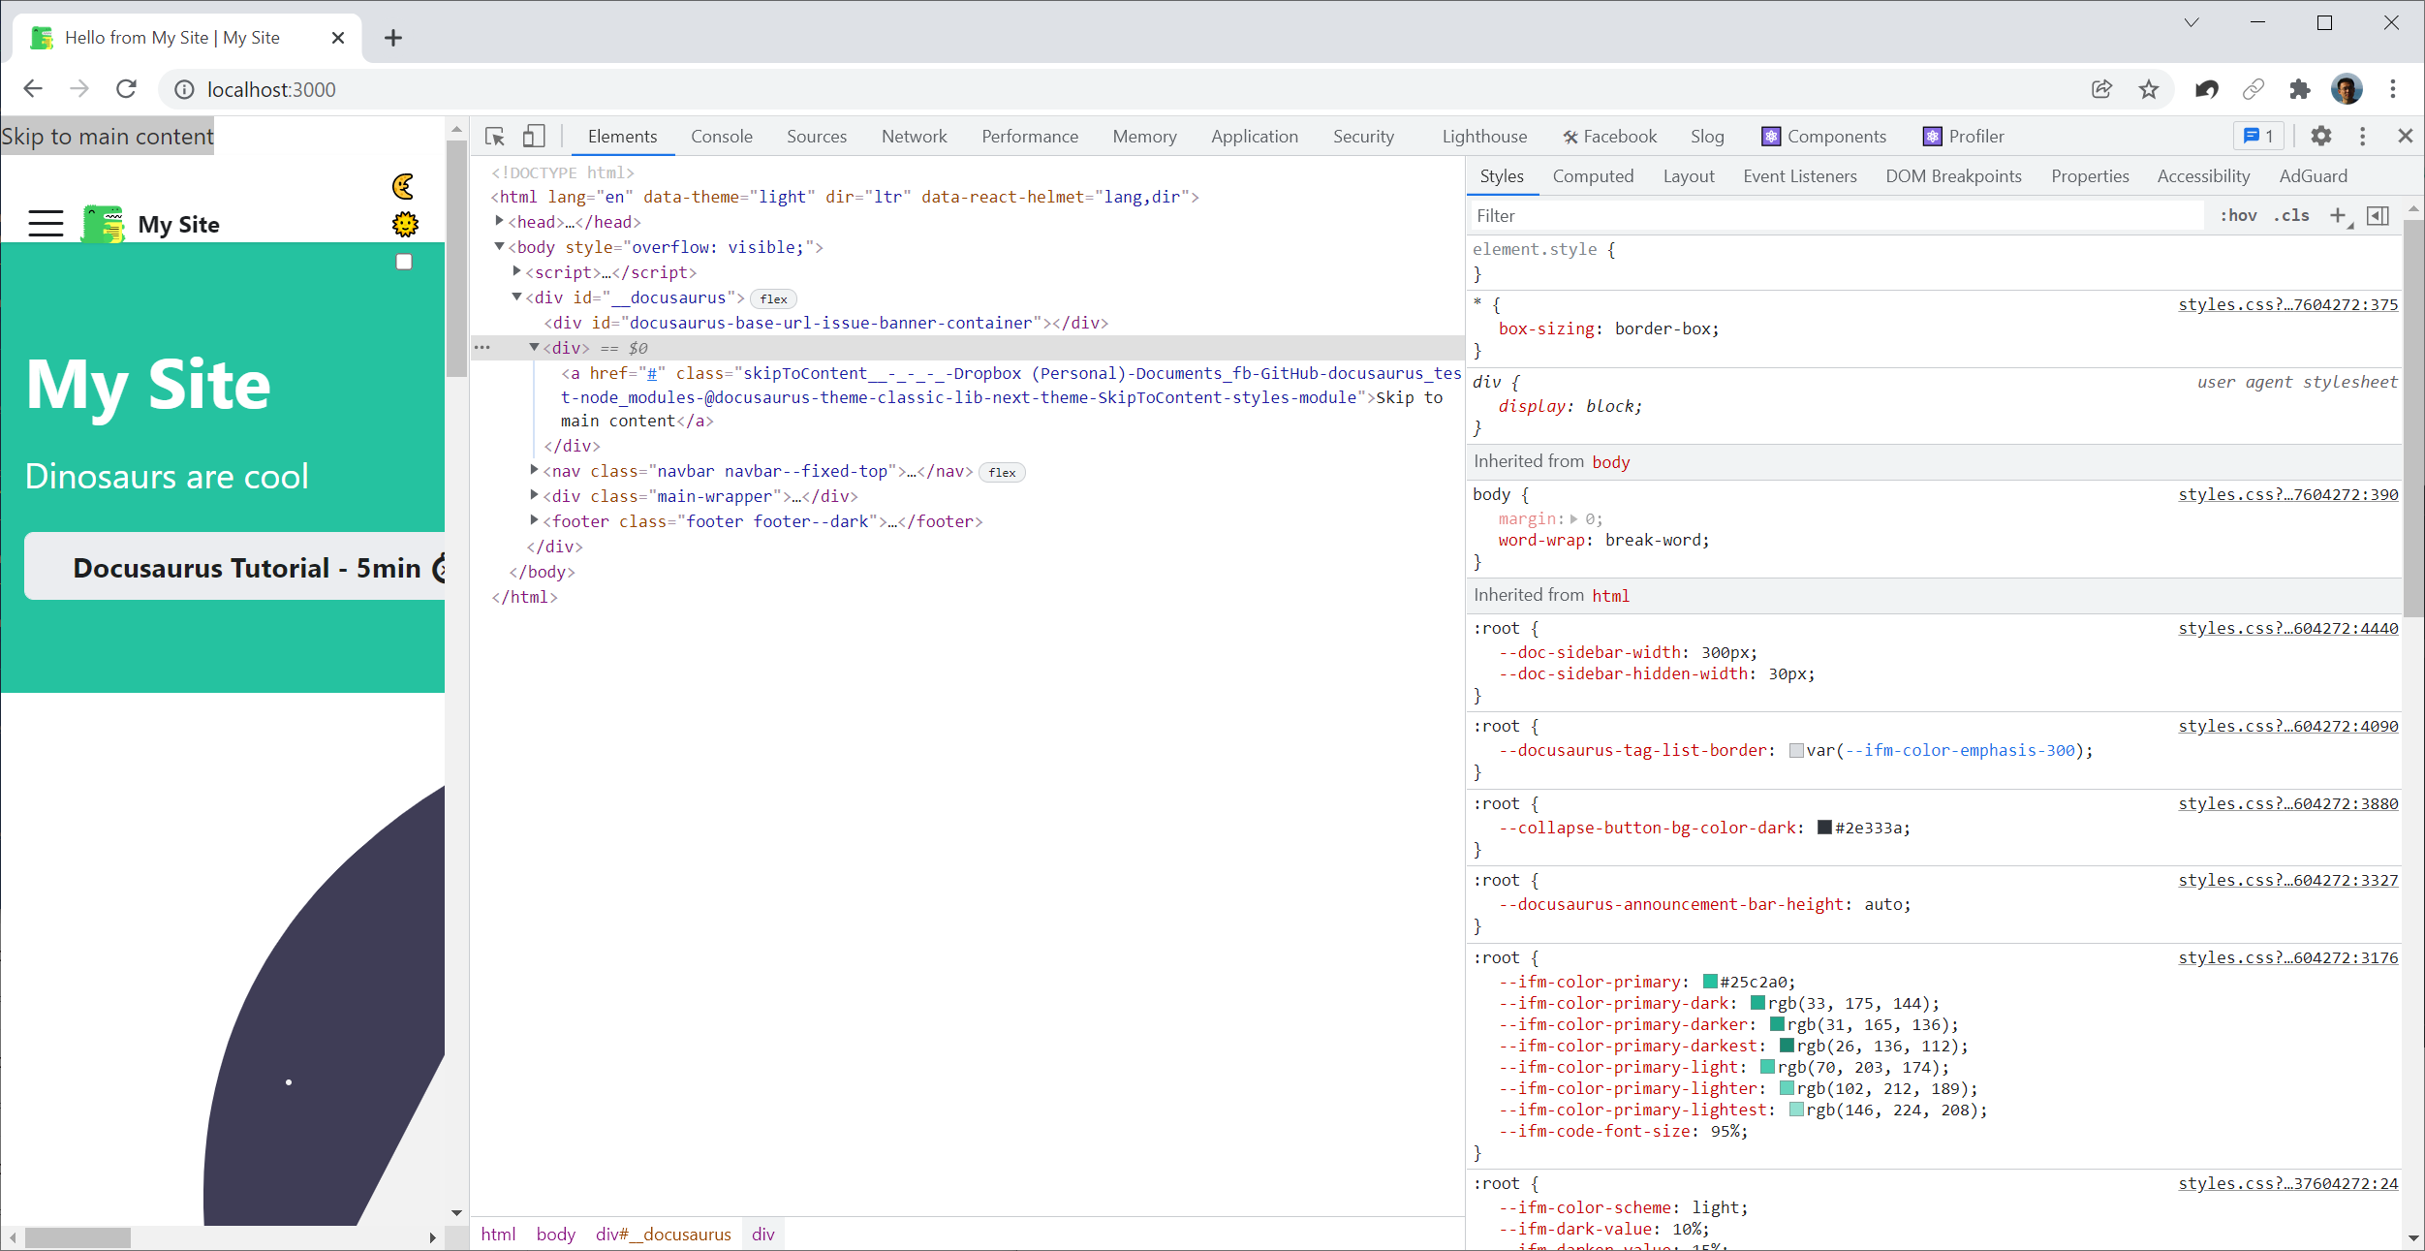Open DevTools settings gear
Viewport: 2425px width, 1251px height.
point(2321,137)
